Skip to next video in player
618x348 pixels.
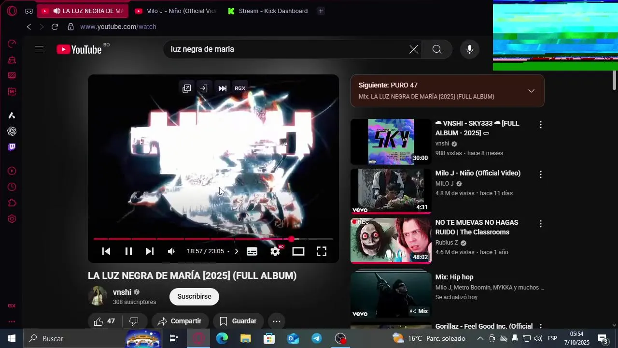tap(150, 251)
